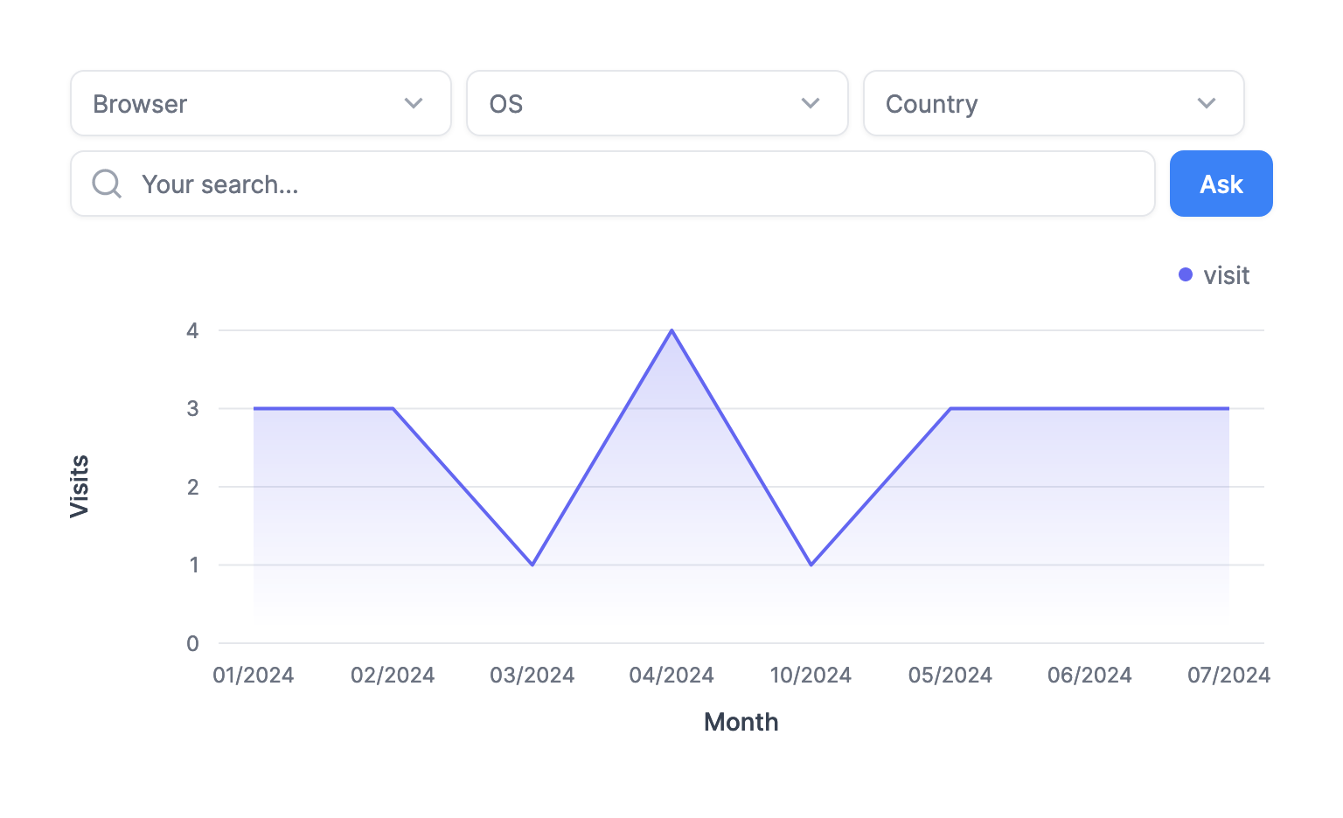Image resolution: width=1343 pixels, height=818 pixels.
Task: Open the Browser dropdown
Action: pos(261,103)
